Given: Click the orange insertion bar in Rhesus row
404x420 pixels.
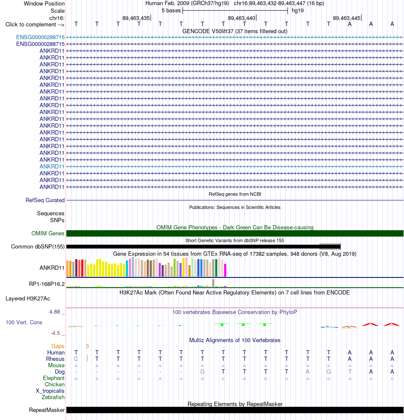Looking at the screenshot, I should [x=87, y=358].
